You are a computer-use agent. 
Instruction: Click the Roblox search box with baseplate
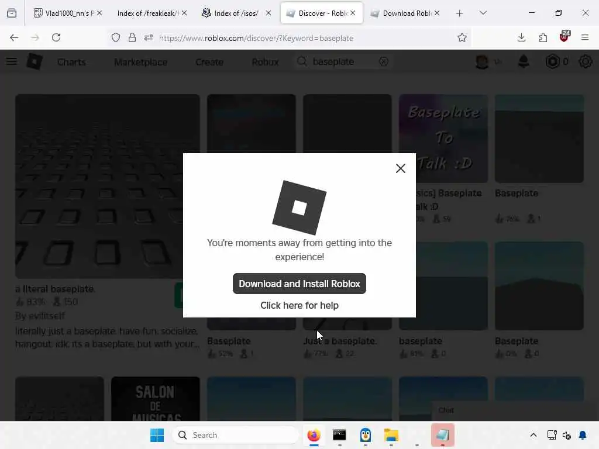point(342,61)
